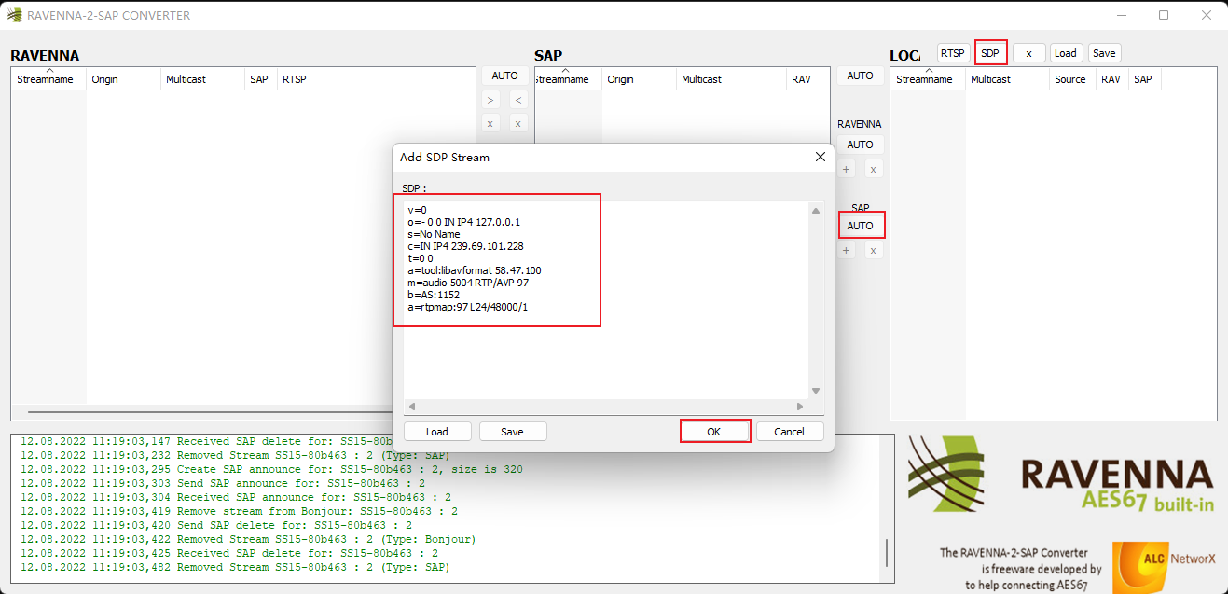Click log line 'Remove stream from Bonjour'
This screenshot has height=594, width=1228.
click(x=239, y=511)
